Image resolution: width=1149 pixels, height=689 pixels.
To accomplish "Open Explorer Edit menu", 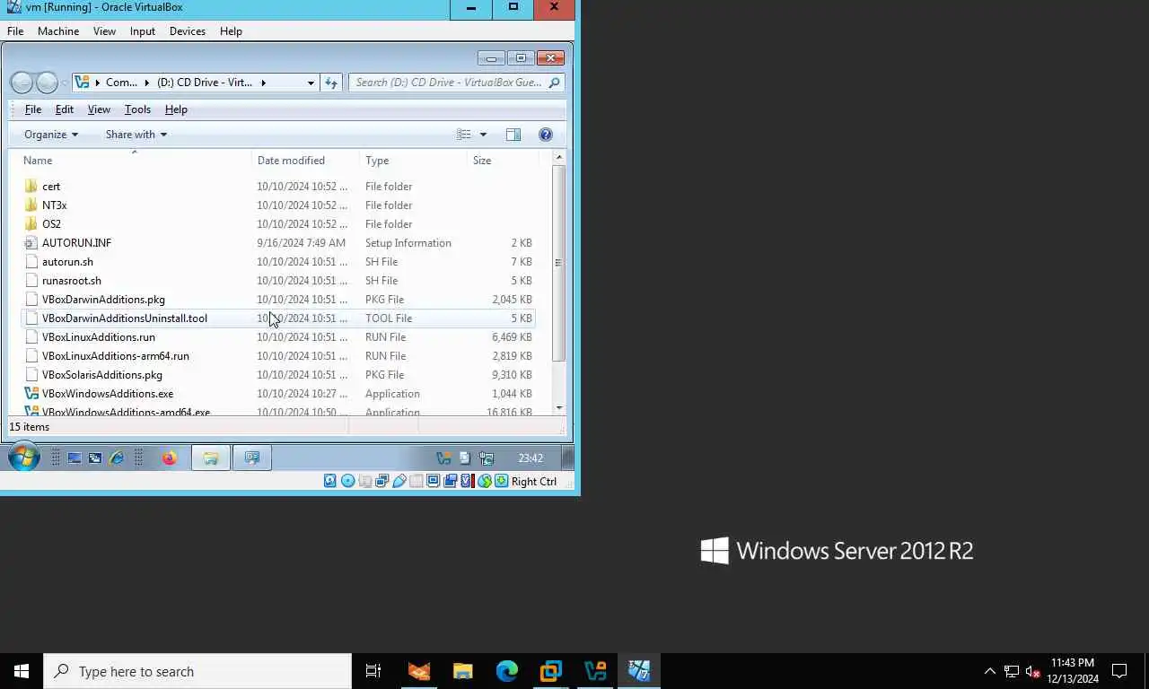I will click(65, 109).
